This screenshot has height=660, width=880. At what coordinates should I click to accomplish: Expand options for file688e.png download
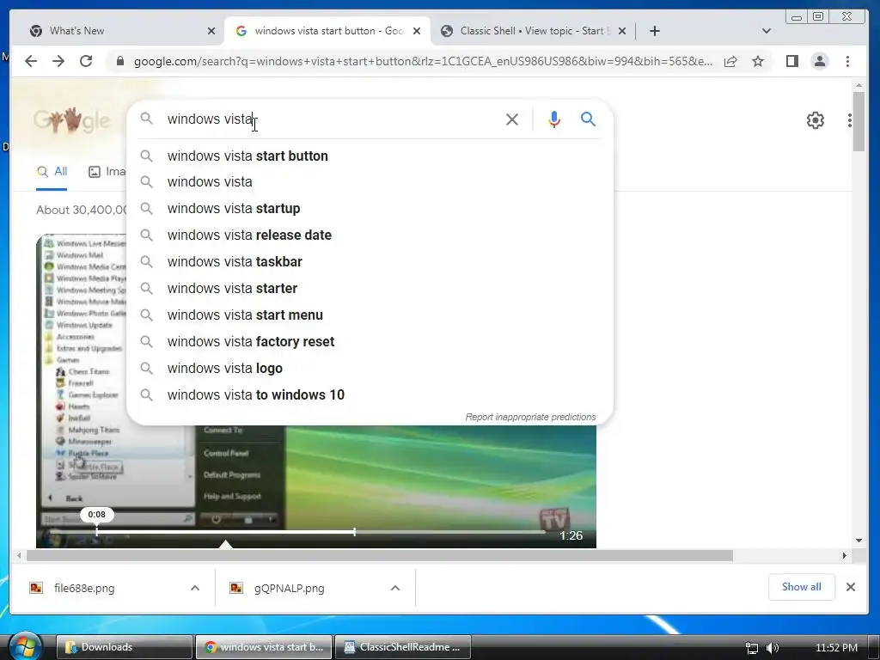(195, 588)
